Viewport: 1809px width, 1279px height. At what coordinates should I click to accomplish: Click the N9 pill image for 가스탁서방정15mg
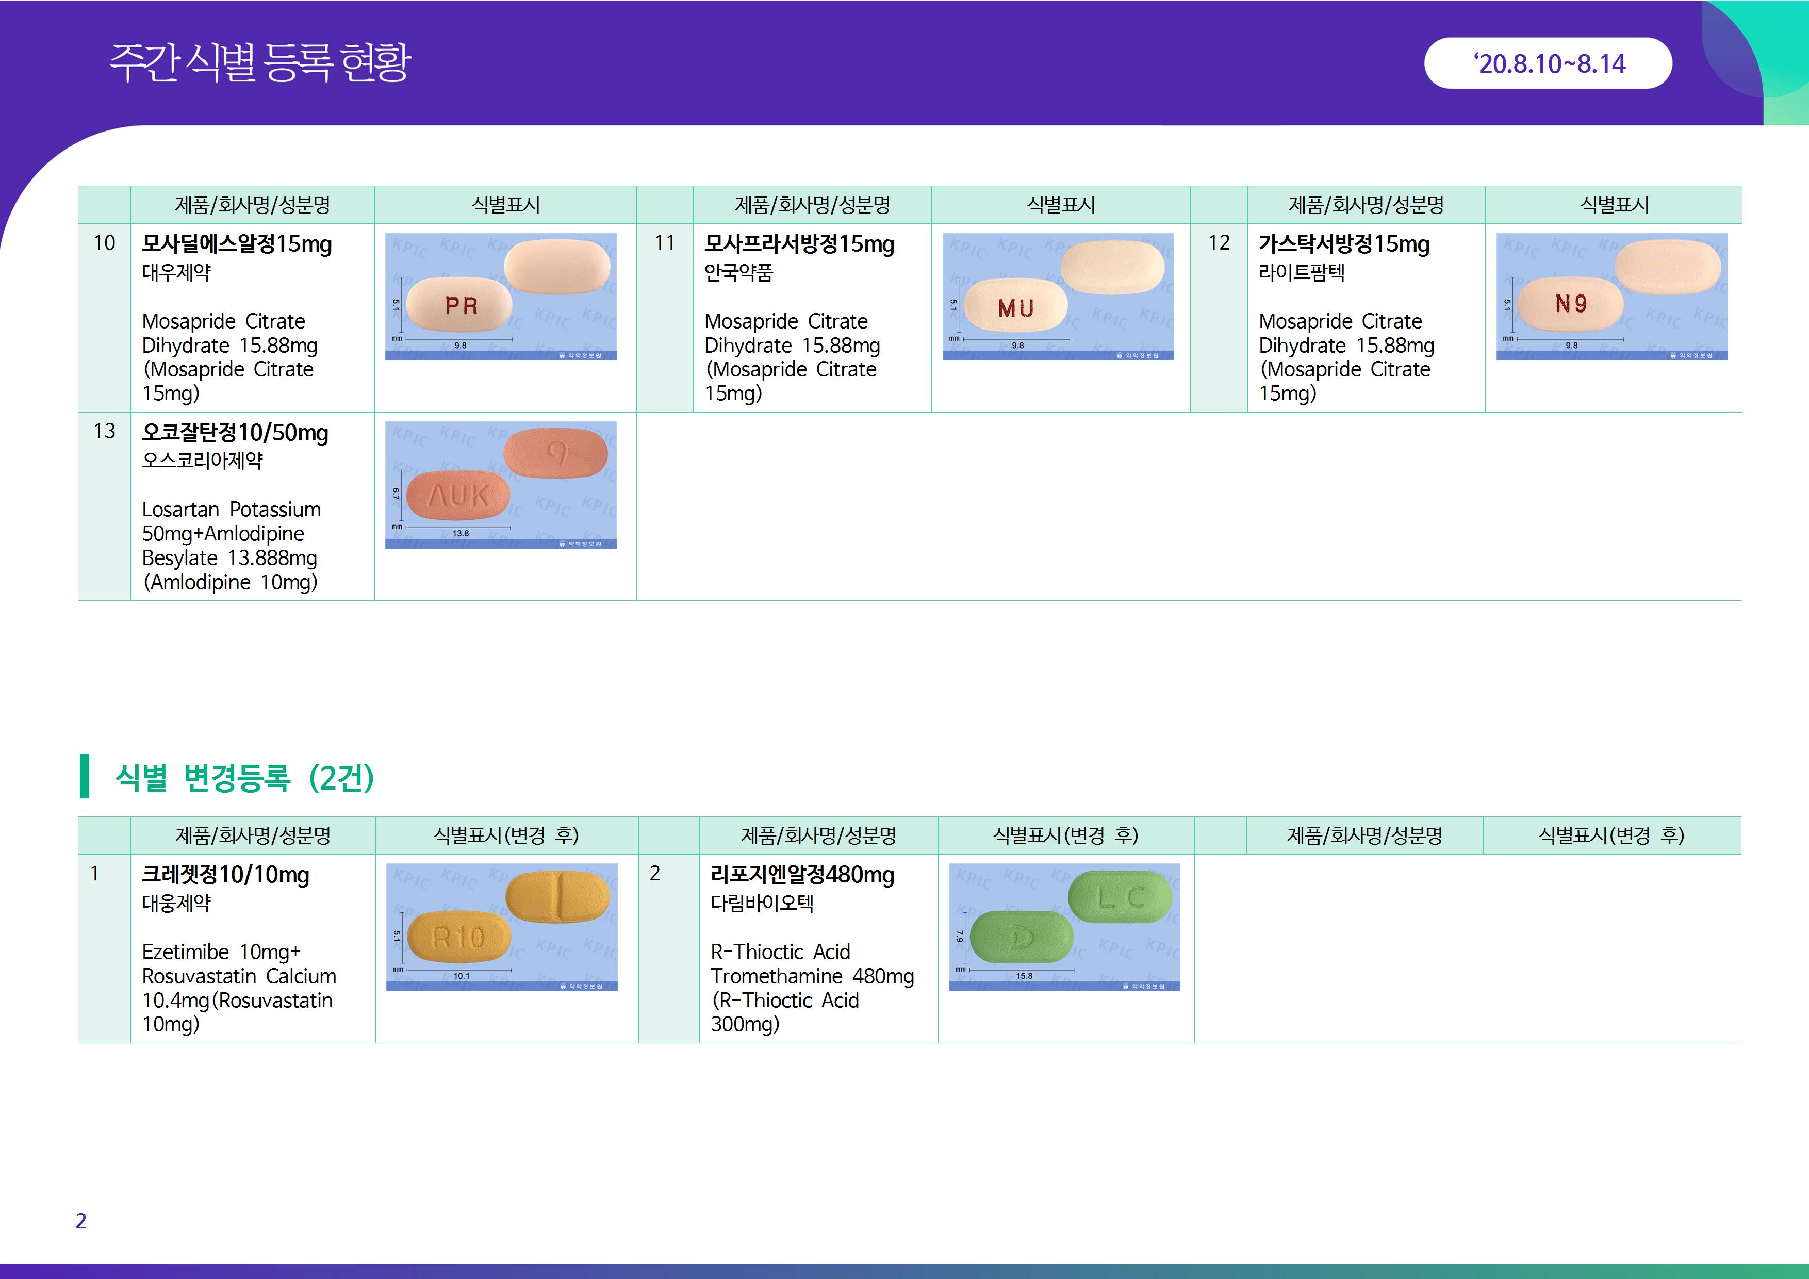(x=1611, y=297)
